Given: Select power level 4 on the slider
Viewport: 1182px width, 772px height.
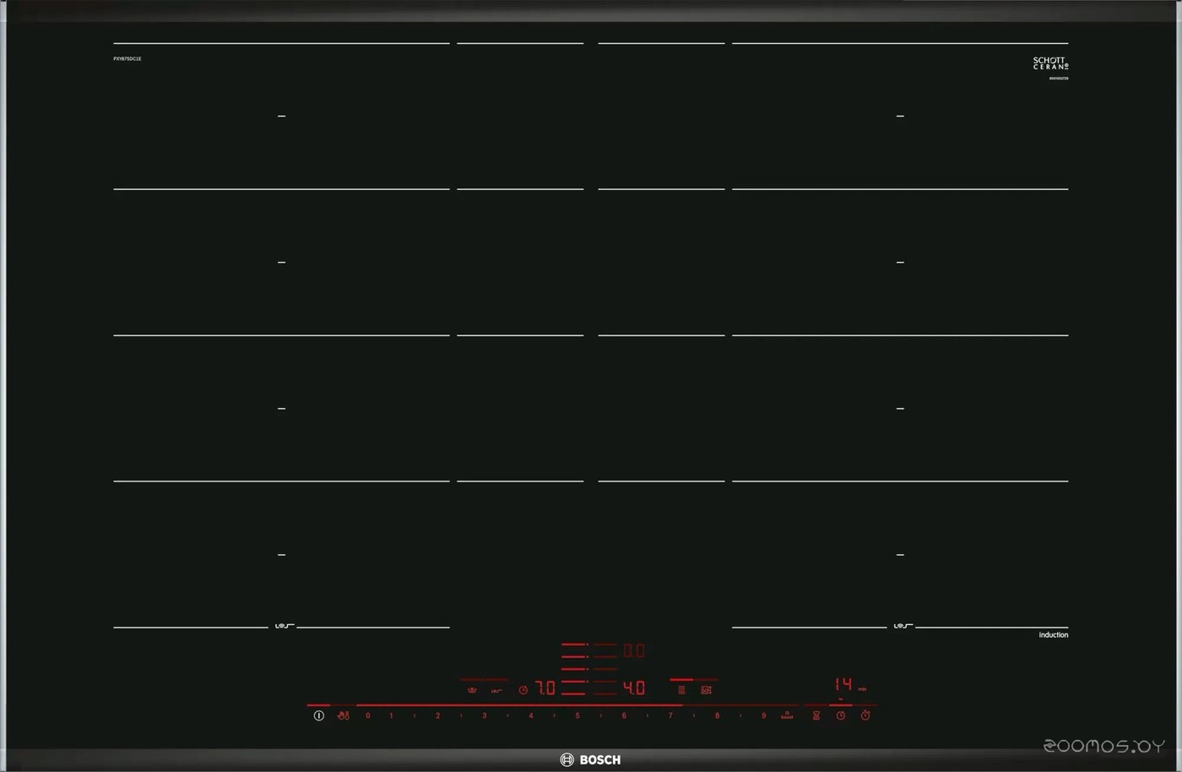Looking at the screenshot, I should [x=531, y=715].
